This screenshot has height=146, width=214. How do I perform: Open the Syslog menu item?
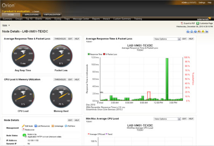pyautogui.click(x=58, y=19)
